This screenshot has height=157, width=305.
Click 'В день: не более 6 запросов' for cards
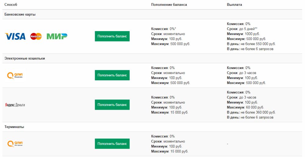coord(250,49)
